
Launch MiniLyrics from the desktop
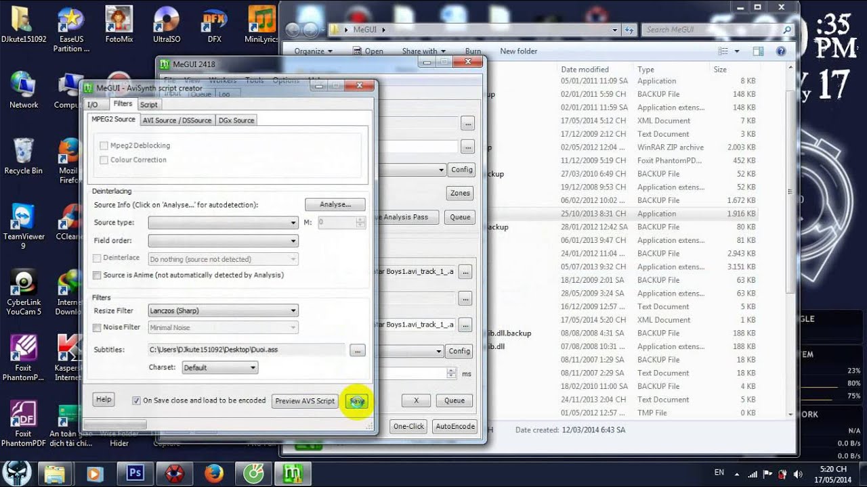point(261,24)
